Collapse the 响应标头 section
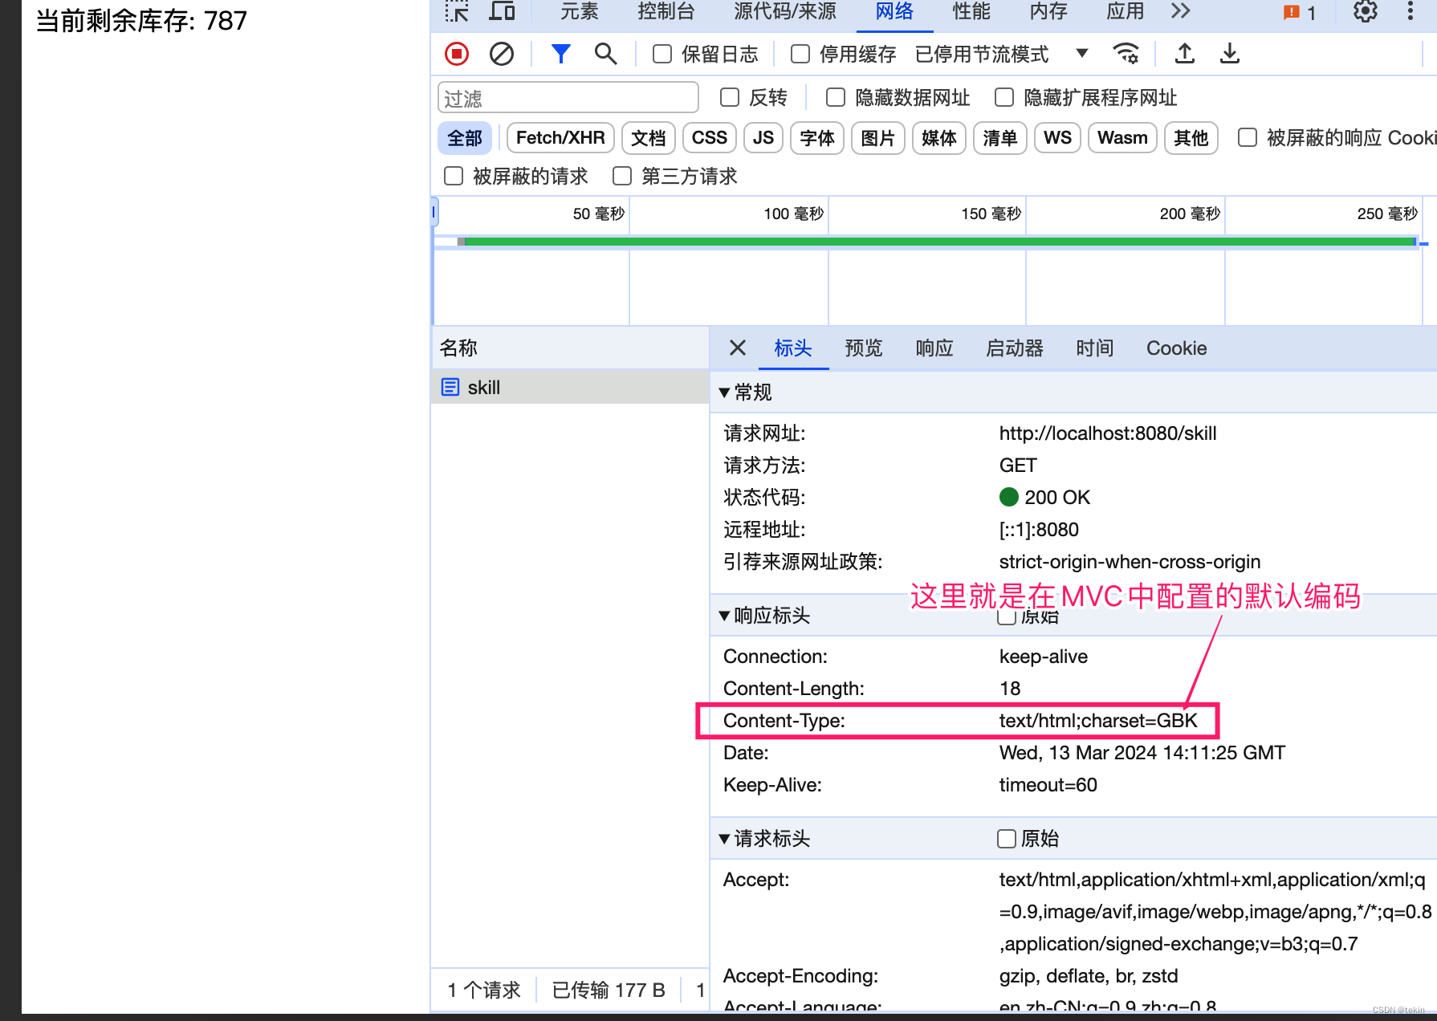Screen dimensions: 1437x1021 point(724,616)
